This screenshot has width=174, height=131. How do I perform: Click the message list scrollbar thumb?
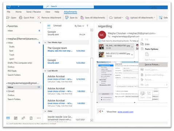click(x=92, y=75)
